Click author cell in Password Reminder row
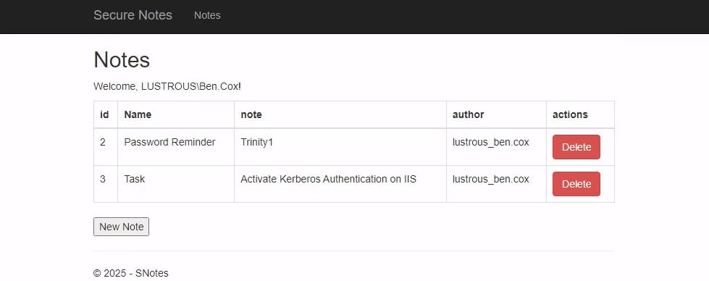709x281 pixels. click(x=497, y=147)
